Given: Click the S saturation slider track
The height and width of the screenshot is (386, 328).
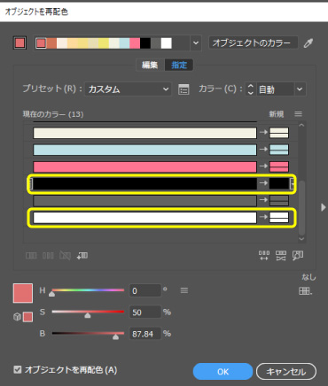Looking at the screenshot, I should click(x=88, y=312).
